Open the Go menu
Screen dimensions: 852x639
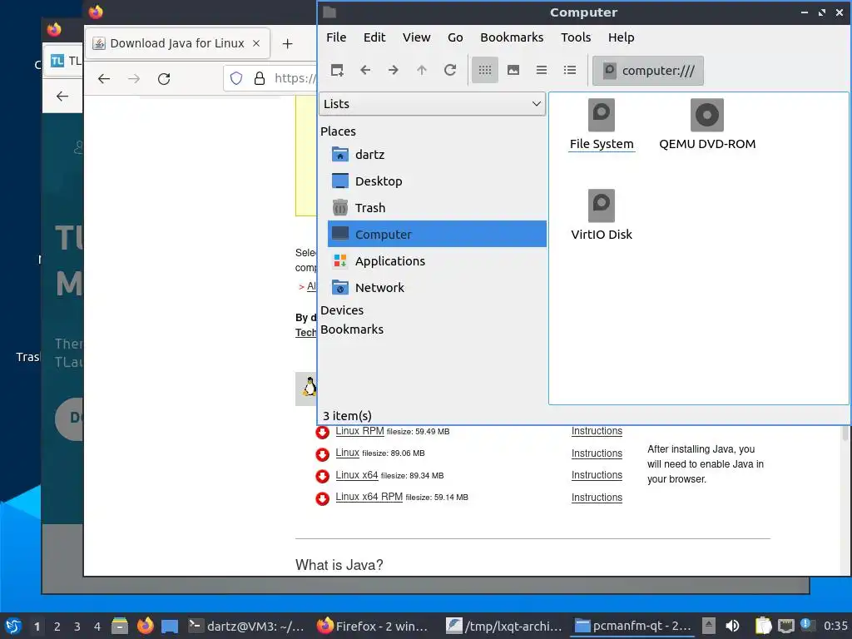[455, 37]
